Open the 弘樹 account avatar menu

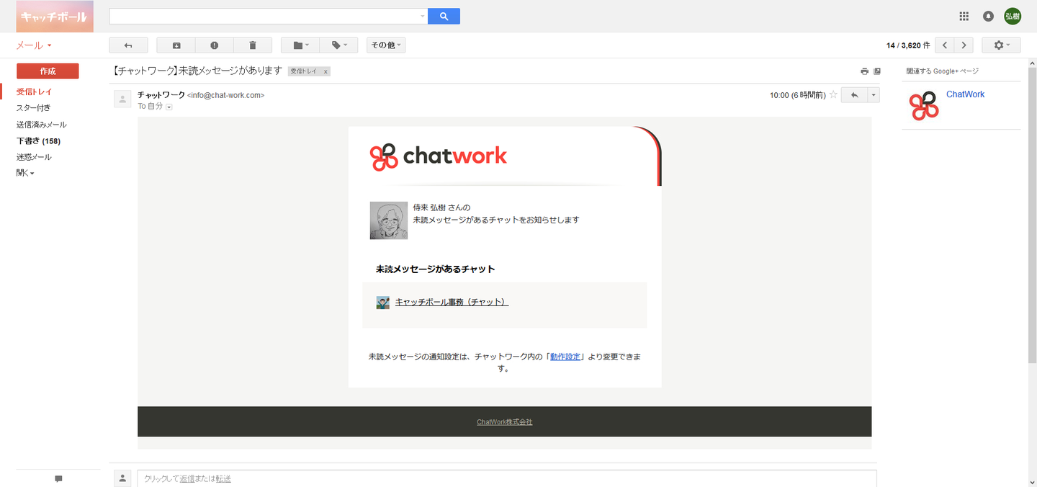[1013, 16]
